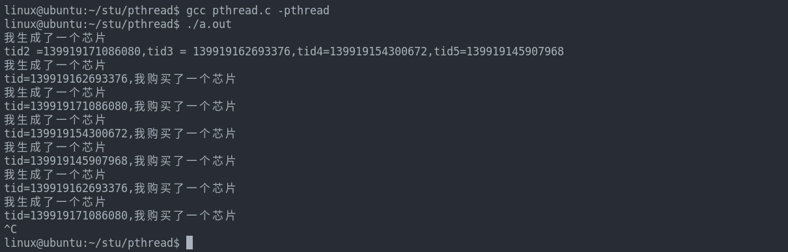
Task: Click the tid4=139919154300672 value
Action: pos(362,51)
